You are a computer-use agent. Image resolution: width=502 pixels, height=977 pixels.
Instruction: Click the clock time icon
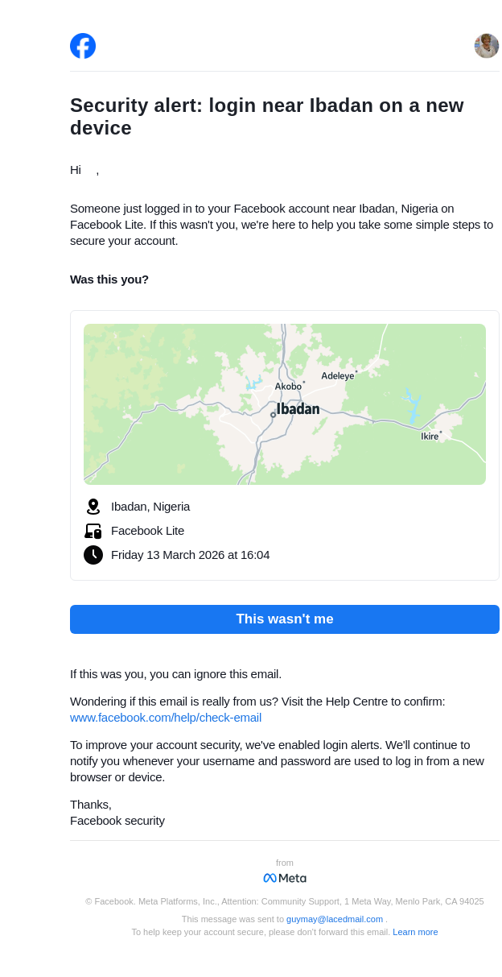point(93,555)
